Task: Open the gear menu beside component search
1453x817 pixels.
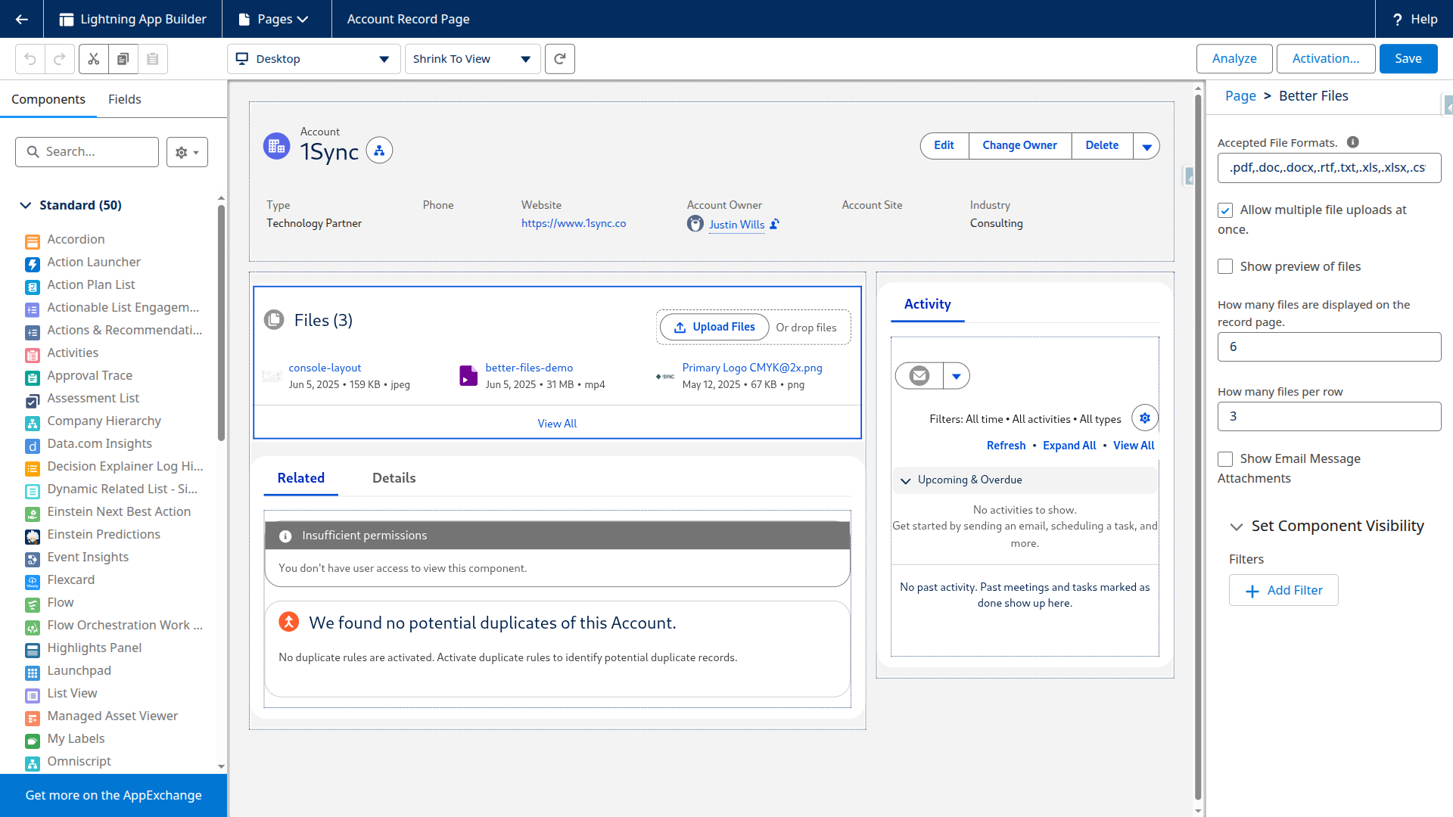Action: (x=186, y=151)
